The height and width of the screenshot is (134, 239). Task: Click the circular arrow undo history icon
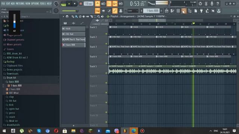coord(200,3)
